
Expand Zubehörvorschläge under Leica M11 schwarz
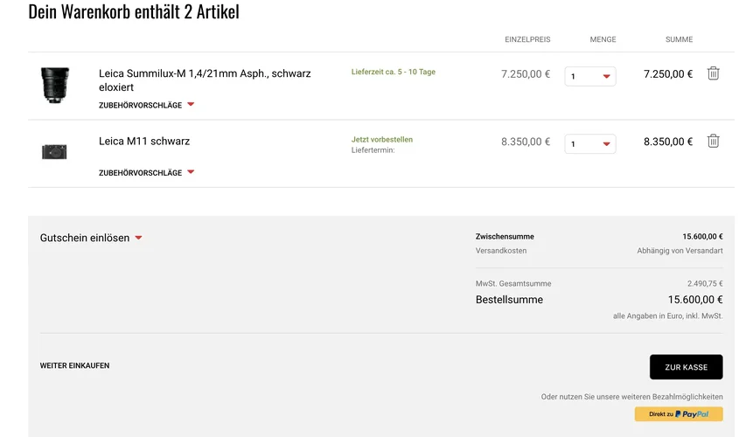146,172
